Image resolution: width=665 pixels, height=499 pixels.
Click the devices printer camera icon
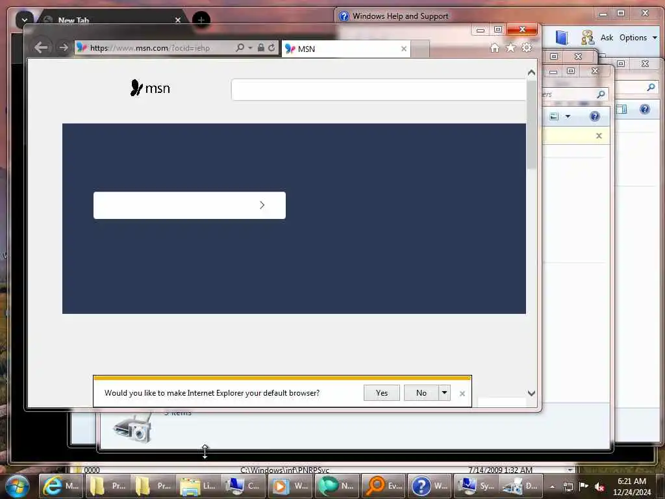point(132,429)
